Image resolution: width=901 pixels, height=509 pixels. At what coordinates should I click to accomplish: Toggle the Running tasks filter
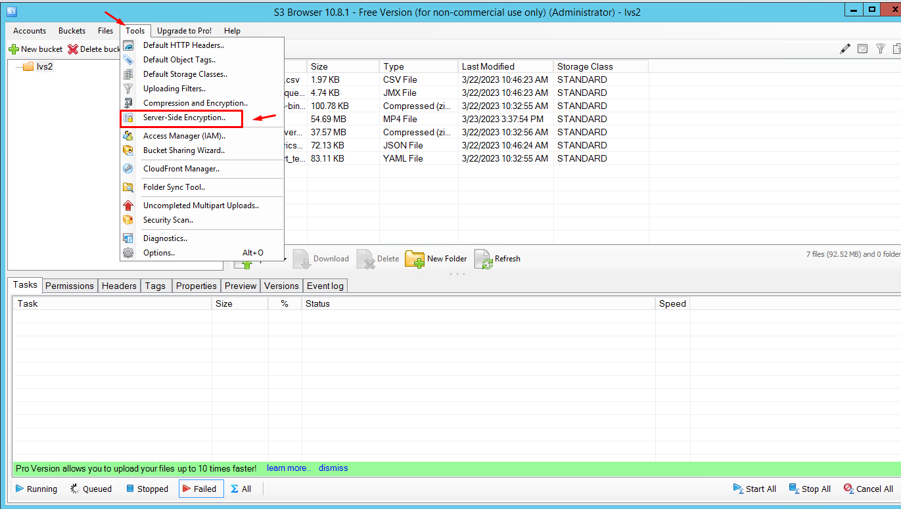(x=36, y=489)
